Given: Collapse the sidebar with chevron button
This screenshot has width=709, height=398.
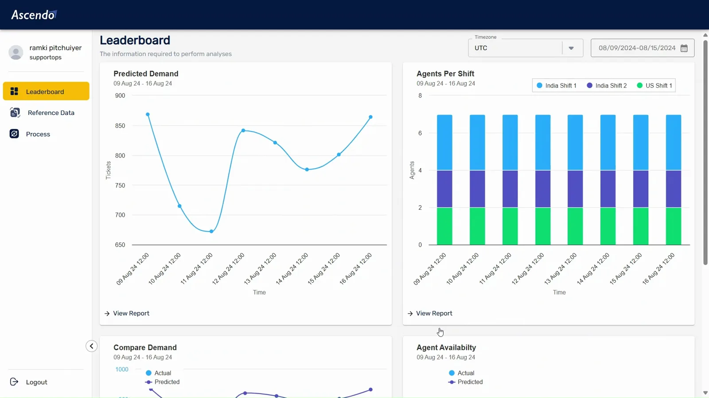Looking at the screenshot, I should point(91,346).
